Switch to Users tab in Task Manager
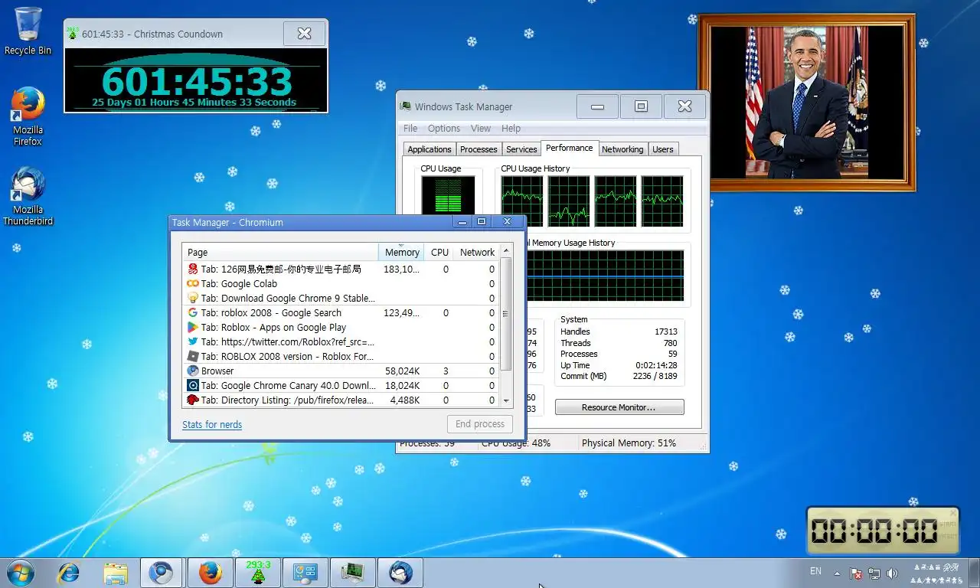This screenshot has height=588, width=980. pos(663,149)
